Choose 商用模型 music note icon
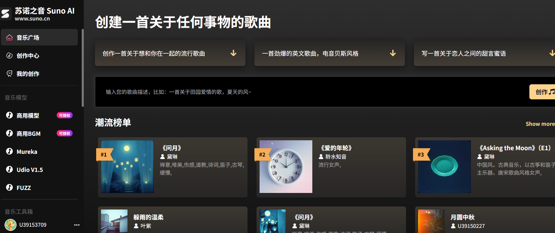The image size is (555, 233). (10, 115)
